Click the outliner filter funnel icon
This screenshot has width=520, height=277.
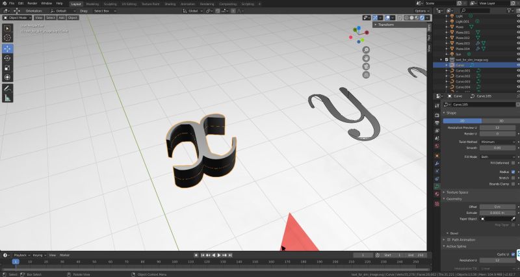point(509,10)
